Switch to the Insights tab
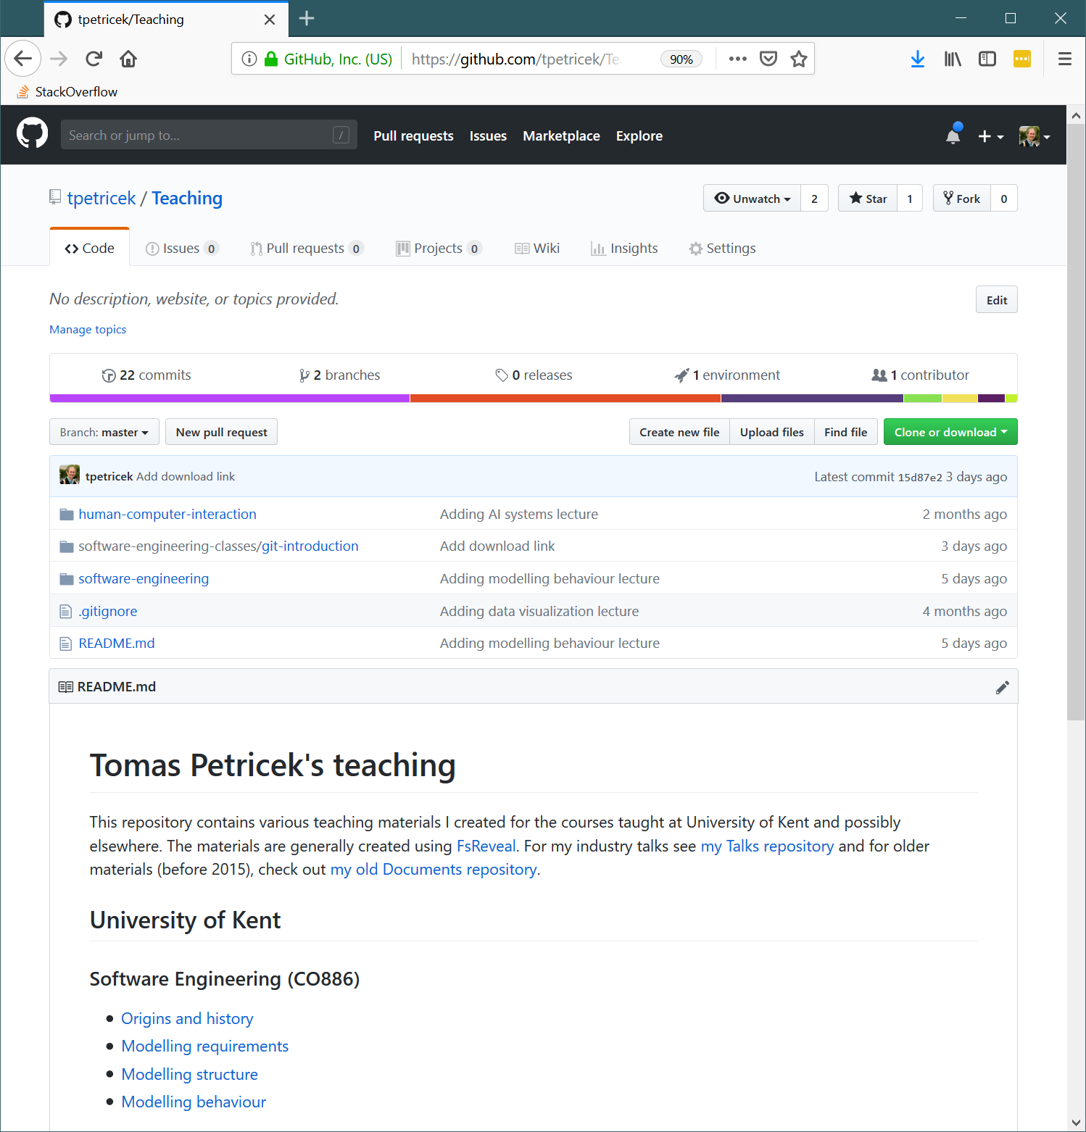 tap(624, 249)
